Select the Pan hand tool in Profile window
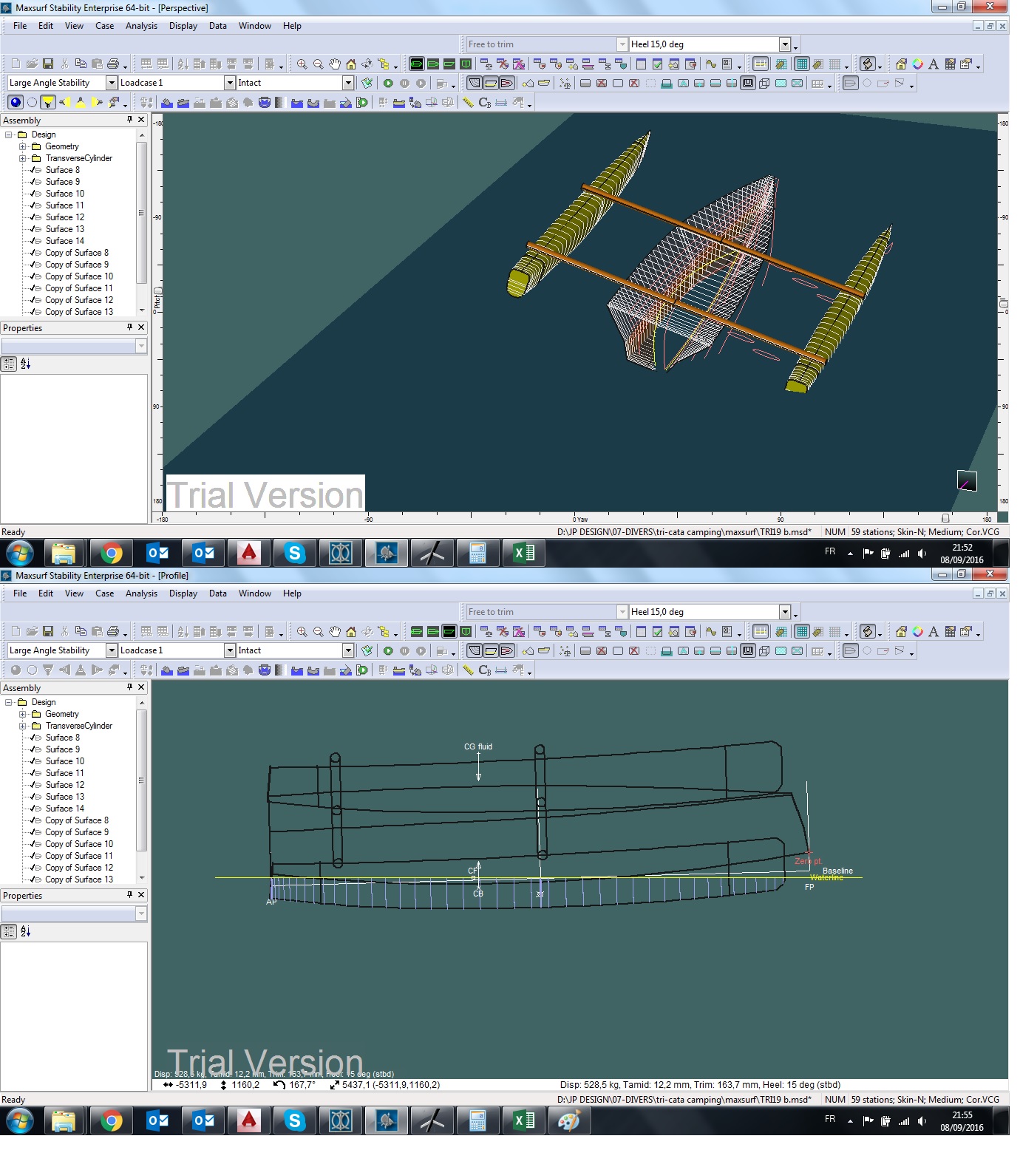 [335, 632]
